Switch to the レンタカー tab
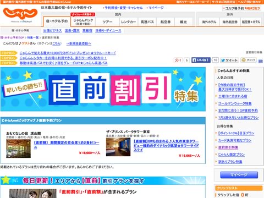The height and width of the screenshot is (198, 264). (x=129, y=22)
